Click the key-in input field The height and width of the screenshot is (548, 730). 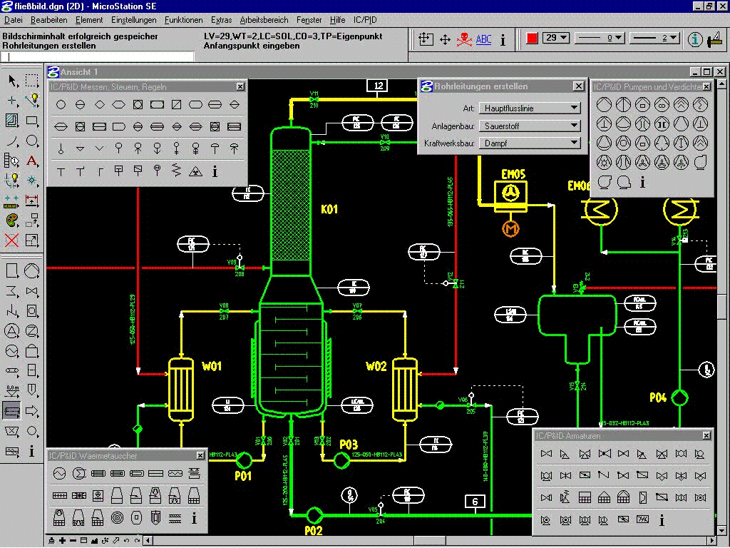[97, 56]
